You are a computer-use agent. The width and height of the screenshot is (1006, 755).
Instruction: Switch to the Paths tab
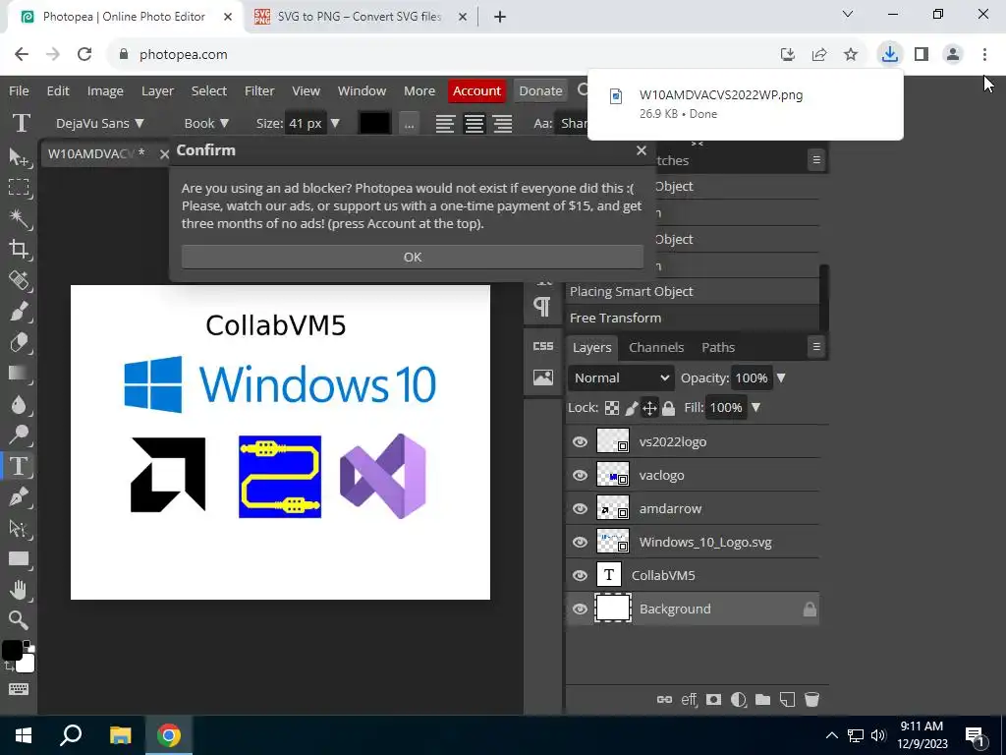point(718,347)
